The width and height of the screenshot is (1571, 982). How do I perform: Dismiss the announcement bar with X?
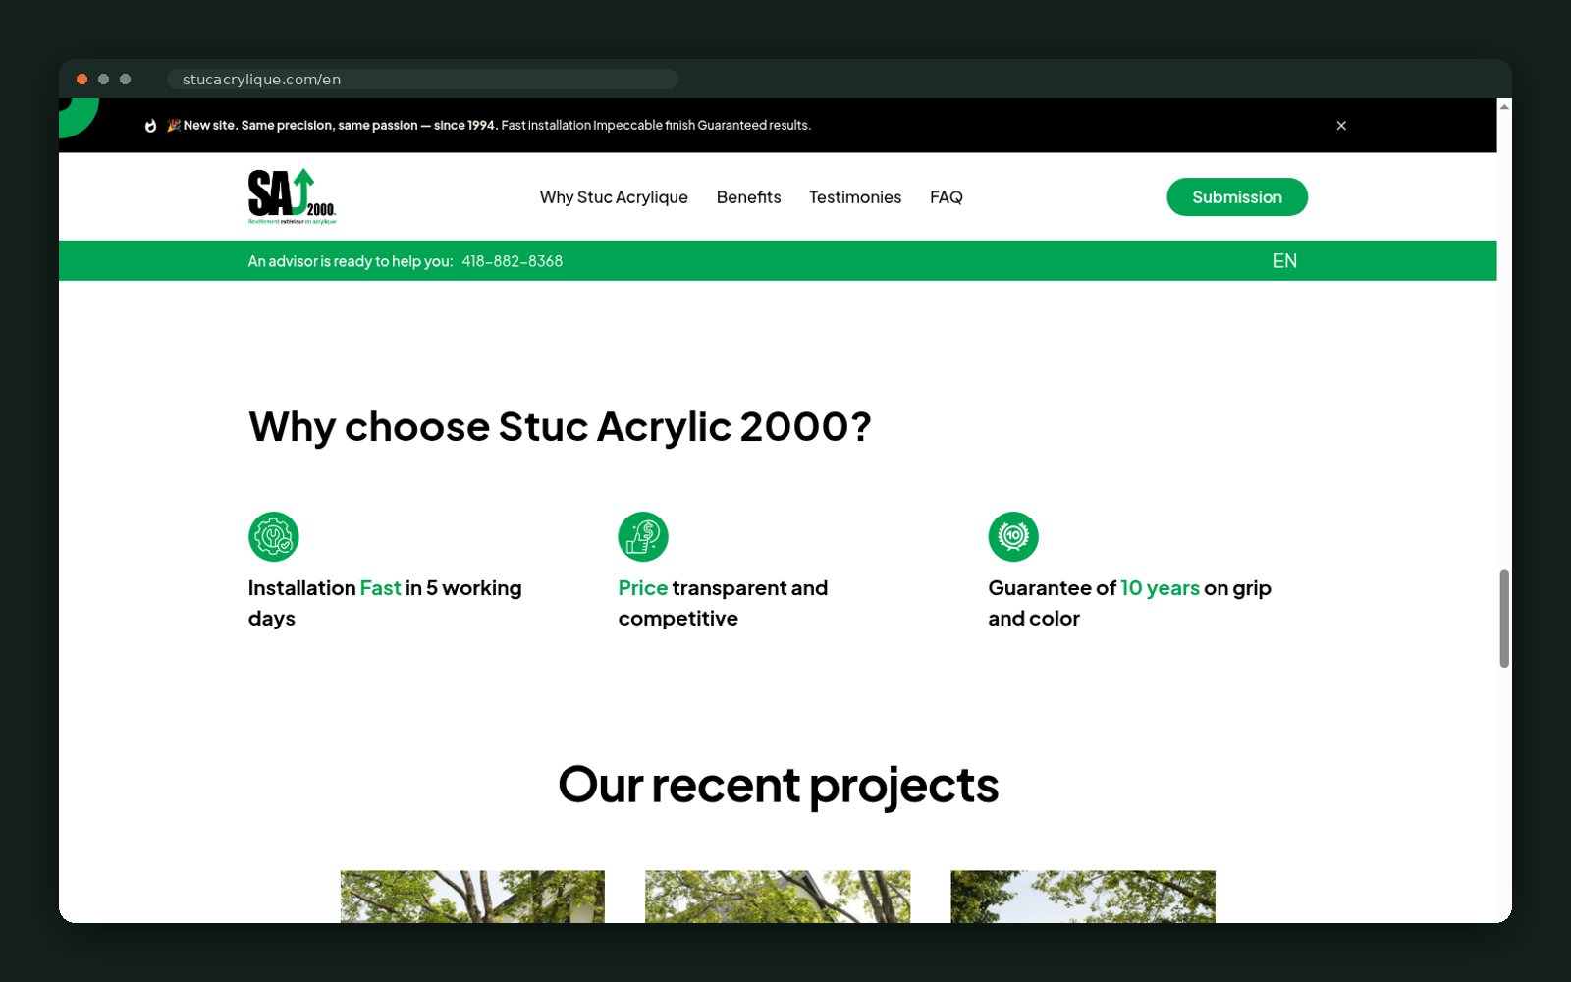(x=1341, y=126)
